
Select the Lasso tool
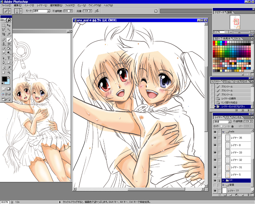pos(4,30)
